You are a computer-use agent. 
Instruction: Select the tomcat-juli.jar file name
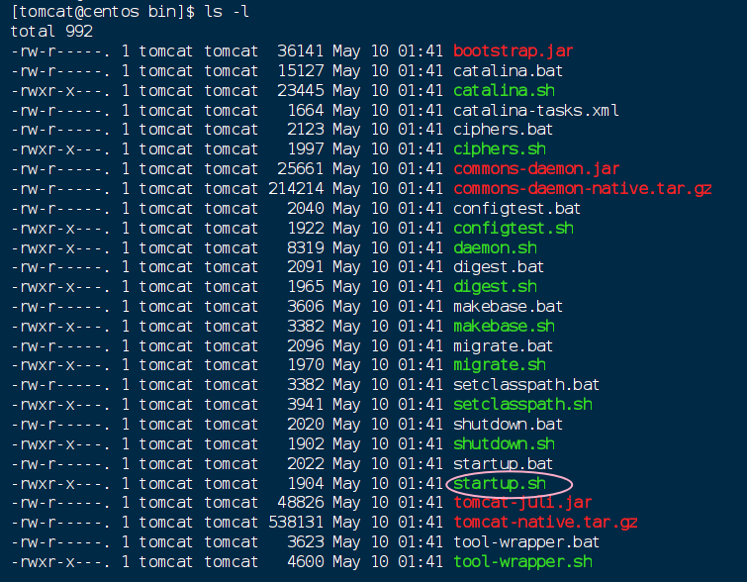[x=522, y=503]
